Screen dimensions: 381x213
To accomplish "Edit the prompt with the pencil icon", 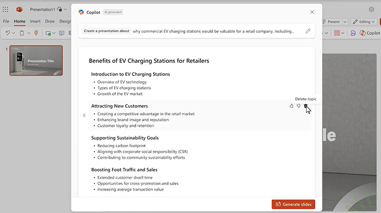I will point(308,31).
